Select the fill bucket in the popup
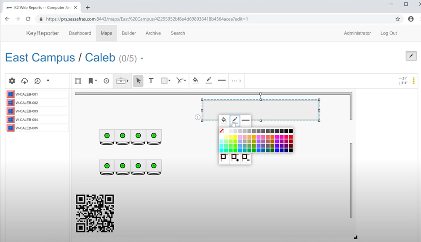This screenshot has width=421, height=242. [224, 120]
